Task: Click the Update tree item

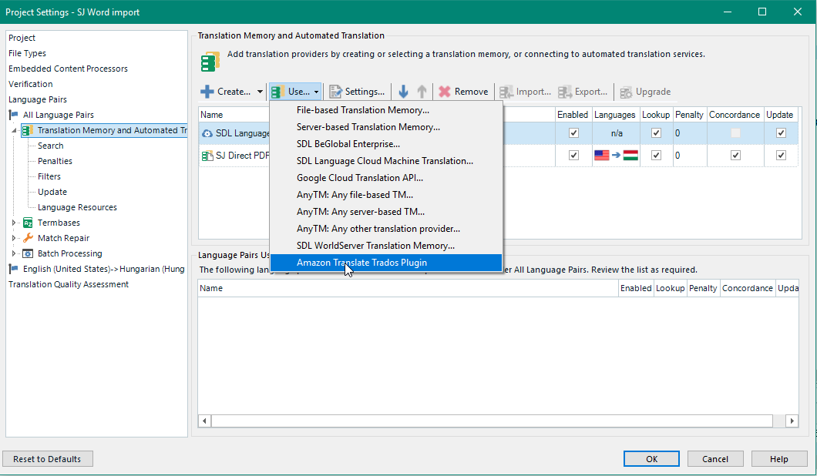Action: point(52,192)
